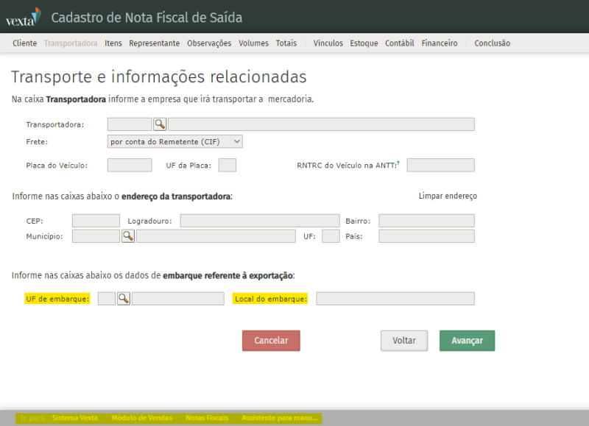589x426 pixels.
Task: Select the Conclusão tab
Action: tap(492, 43)
